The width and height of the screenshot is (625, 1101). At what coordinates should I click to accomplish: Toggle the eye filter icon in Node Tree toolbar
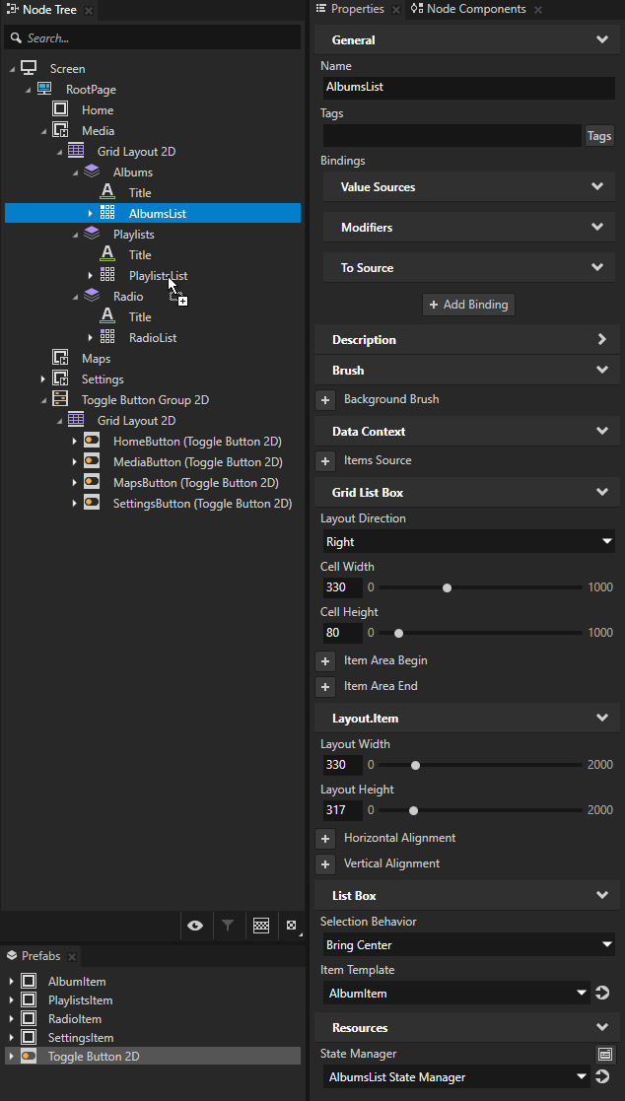click(x=195, y=925)
